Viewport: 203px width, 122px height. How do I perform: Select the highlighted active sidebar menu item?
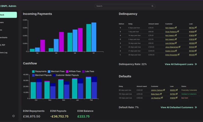tap(8, 15)
